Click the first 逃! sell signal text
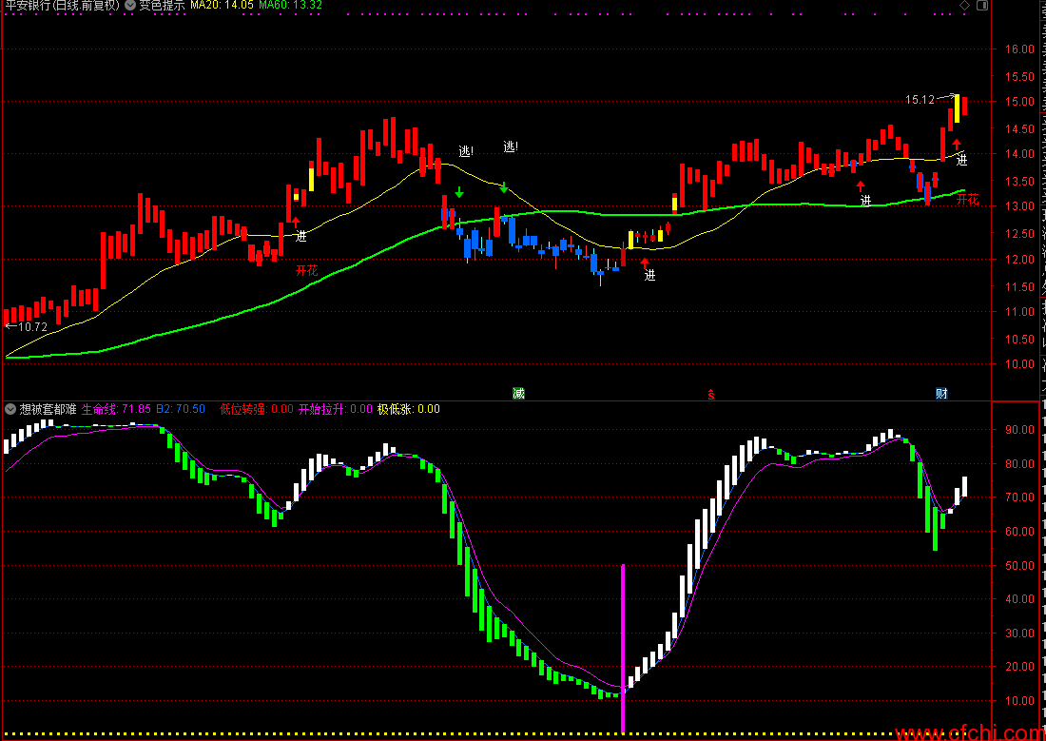 (466, 151)
